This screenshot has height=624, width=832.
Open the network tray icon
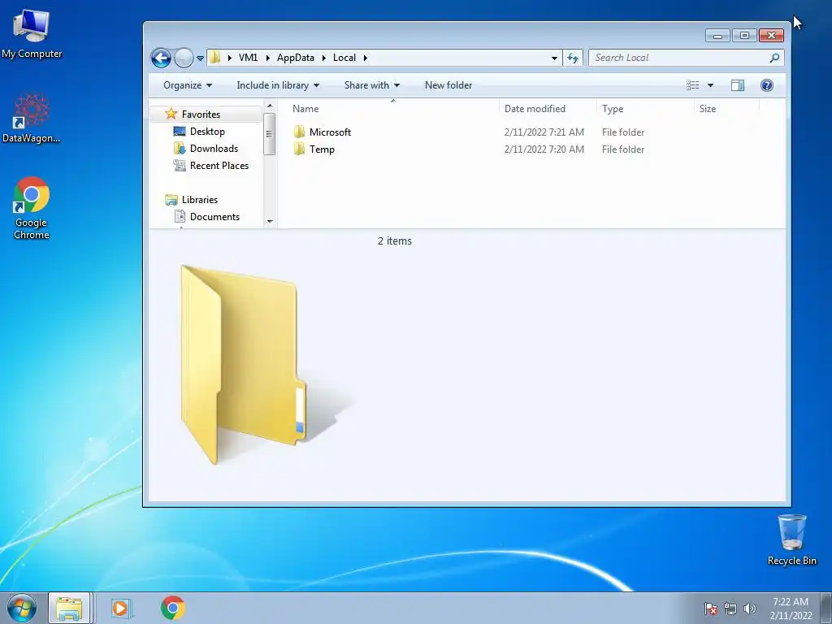730,609
